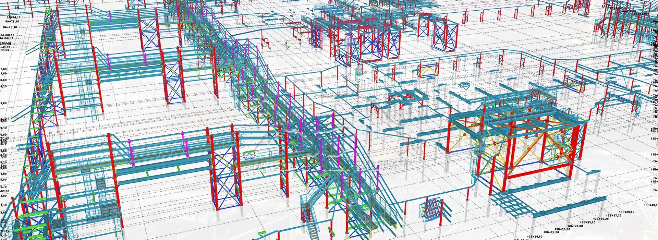Select the grid label "8A+60,10"
The height and width of the screenshot is (240, 658).
7,35
